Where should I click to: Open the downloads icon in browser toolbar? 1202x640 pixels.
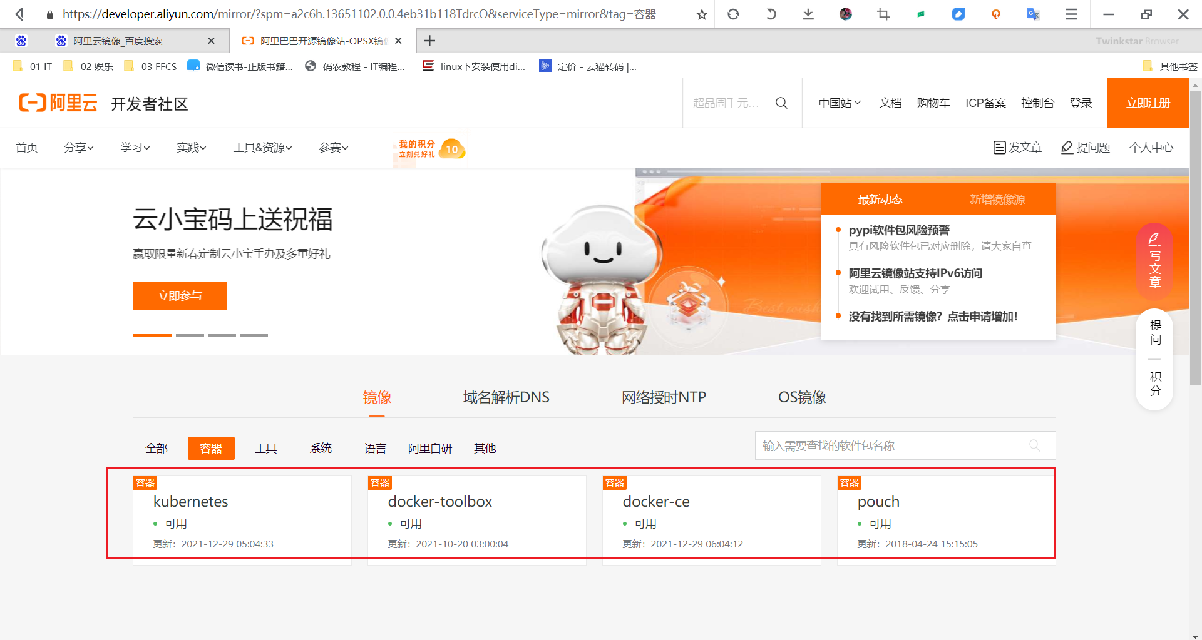(808, 14)
